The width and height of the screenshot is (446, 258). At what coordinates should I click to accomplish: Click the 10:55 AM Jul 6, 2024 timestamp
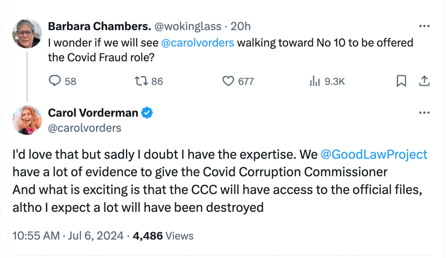(68, 236)
